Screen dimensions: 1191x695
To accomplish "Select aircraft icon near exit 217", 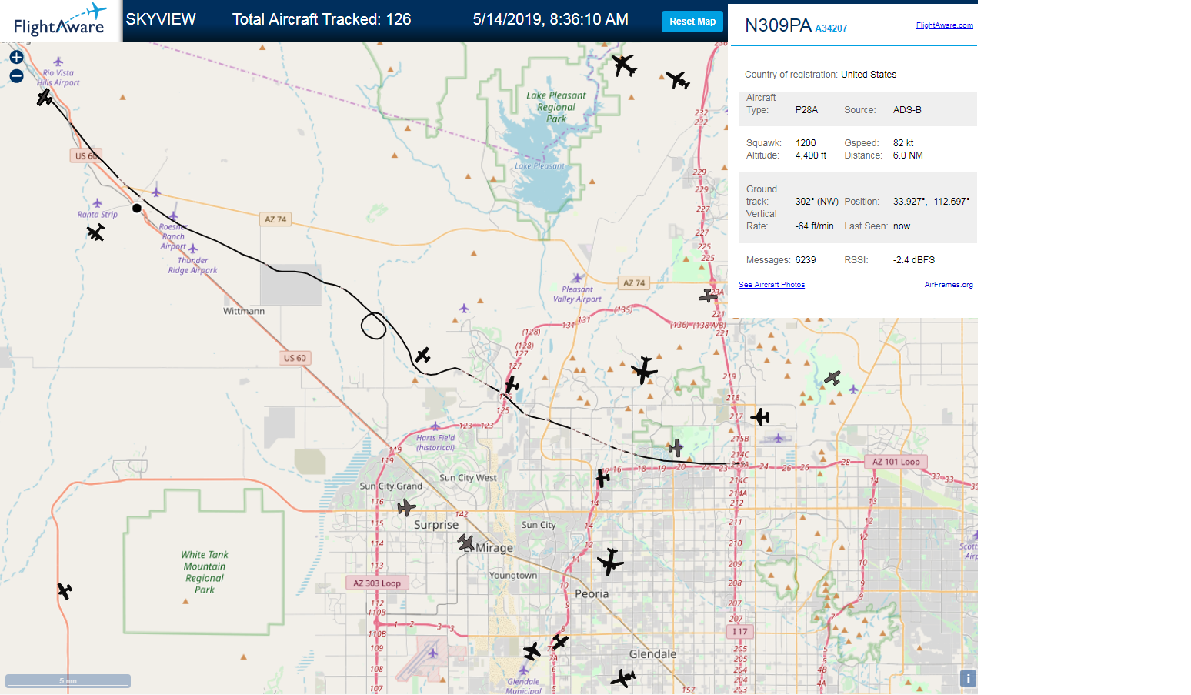I will pyautogui.click(x=760, y=417).
